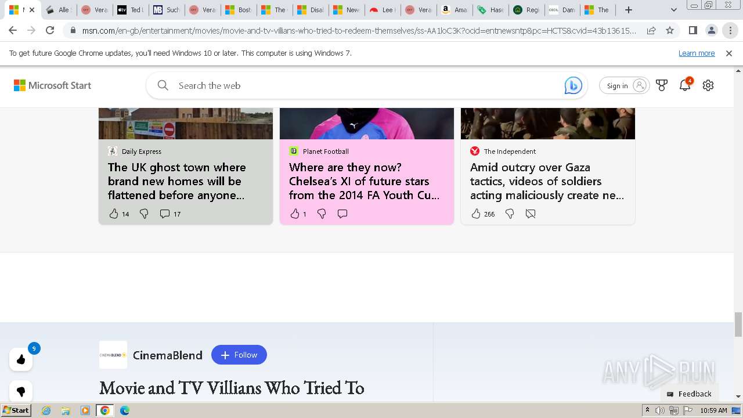Screen dimensions: 743x418
Task: Share this page from the address bar
Action: [651, 30]
